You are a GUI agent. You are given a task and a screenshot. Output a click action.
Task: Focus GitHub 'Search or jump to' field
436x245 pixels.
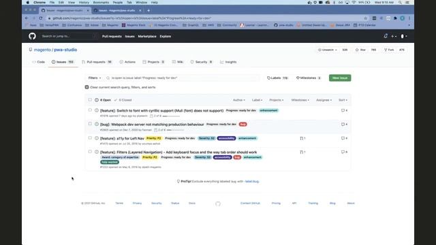click(68, 36)
